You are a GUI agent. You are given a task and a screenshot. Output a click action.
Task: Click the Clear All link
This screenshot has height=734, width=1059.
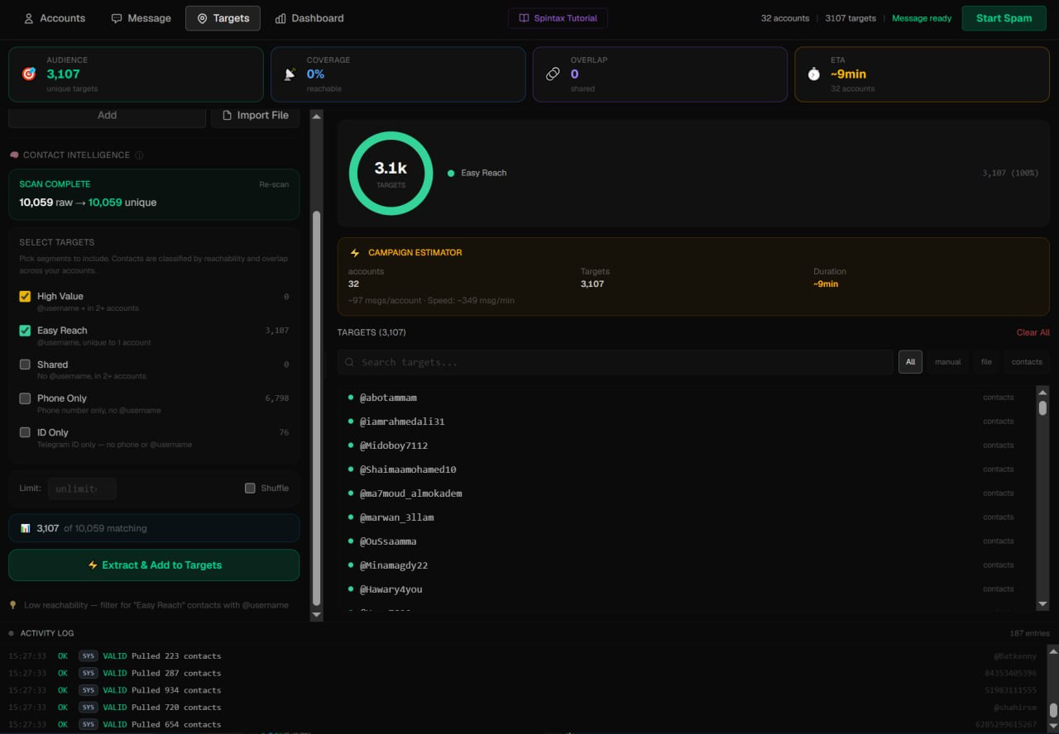pos(1033,332)
